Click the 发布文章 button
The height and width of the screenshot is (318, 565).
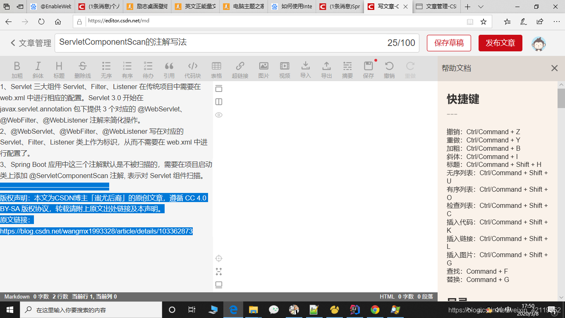point(500,43)
